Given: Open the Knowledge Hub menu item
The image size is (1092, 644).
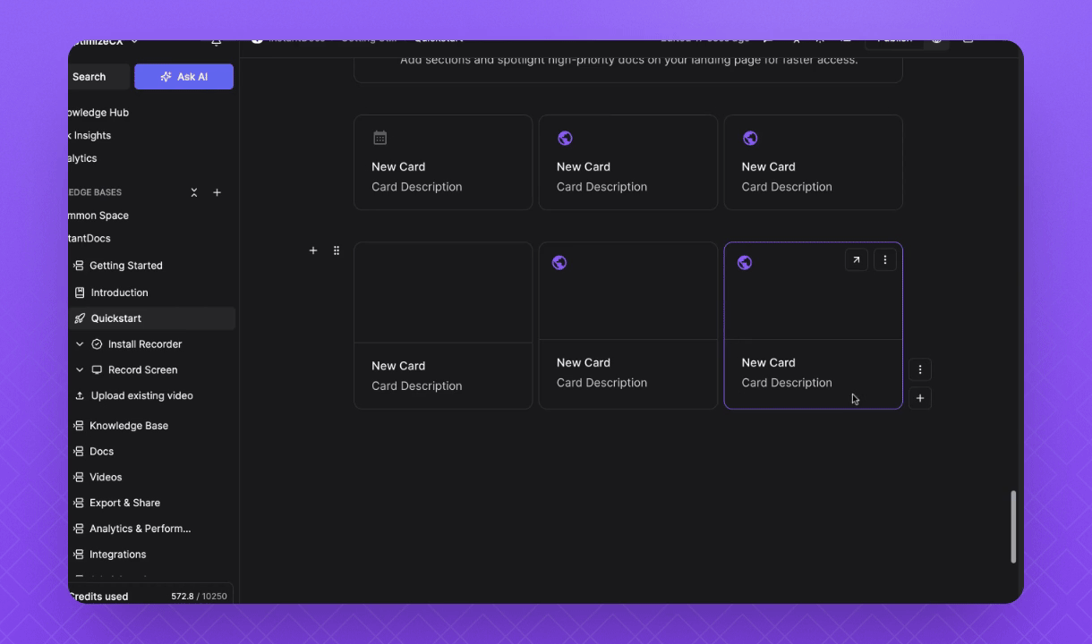Looking at the screenshot, I should click(98, 113).
